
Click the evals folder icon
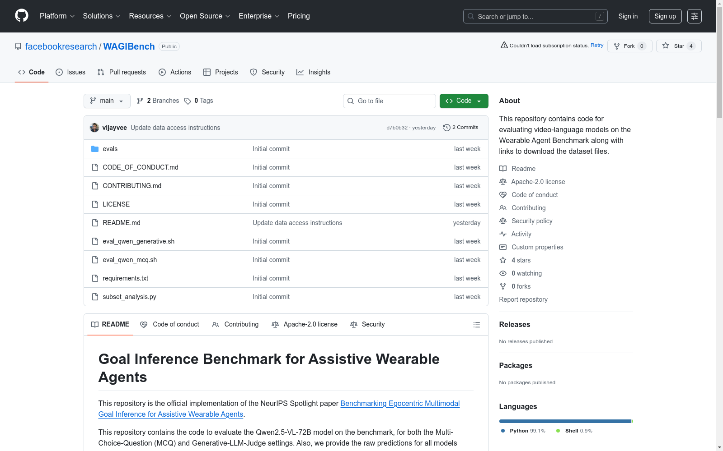click(x=95, y=149)
